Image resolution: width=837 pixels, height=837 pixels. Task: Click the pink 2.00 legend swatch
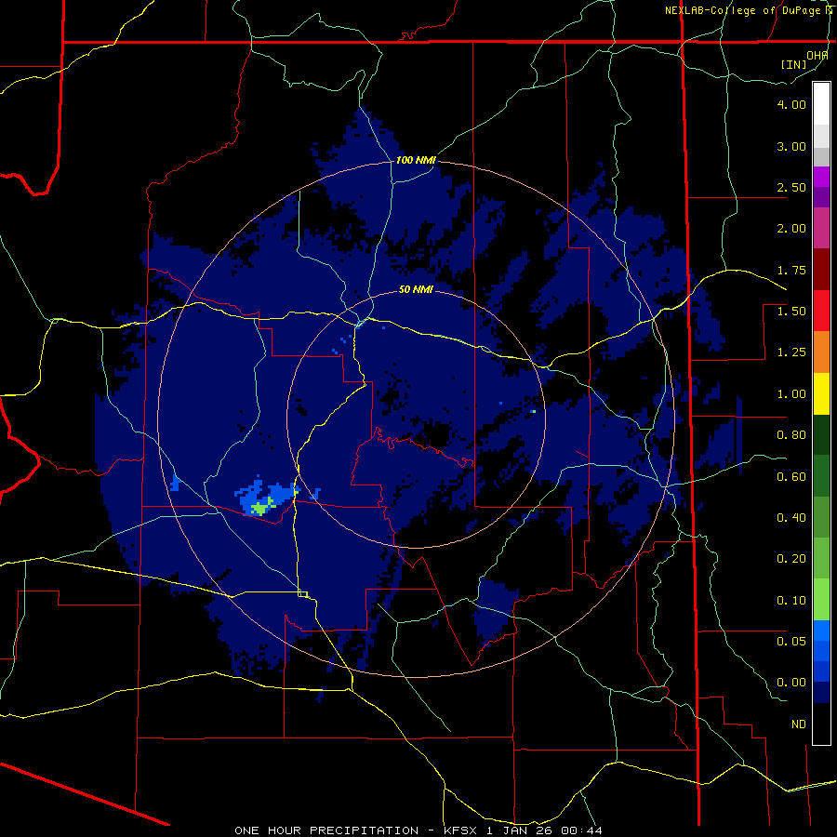(821, 228)
